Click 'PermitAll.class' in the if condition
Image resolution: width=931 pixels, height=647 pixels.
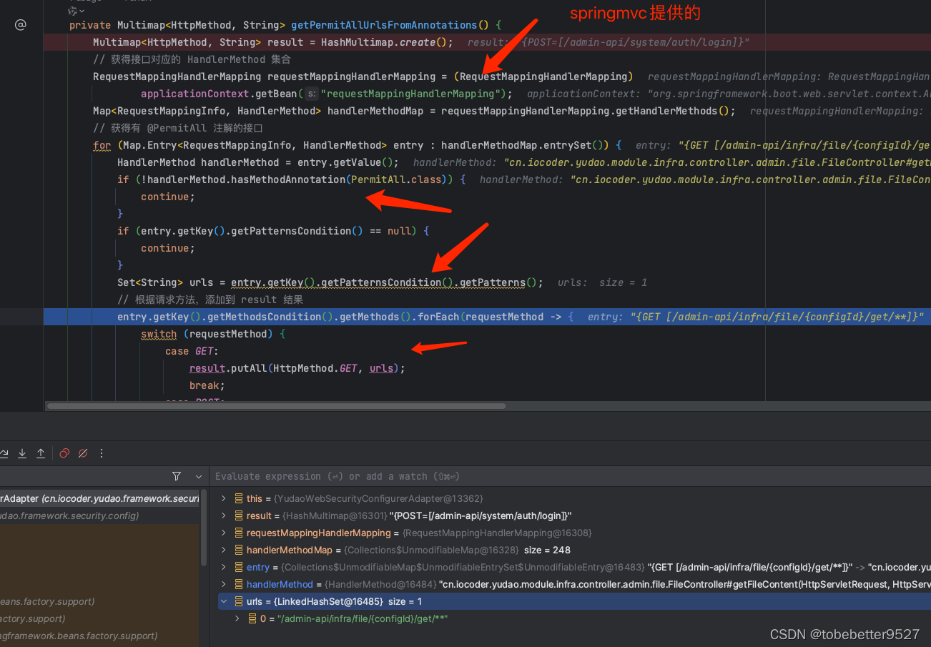pyautogui.click(x=398, y=179)
